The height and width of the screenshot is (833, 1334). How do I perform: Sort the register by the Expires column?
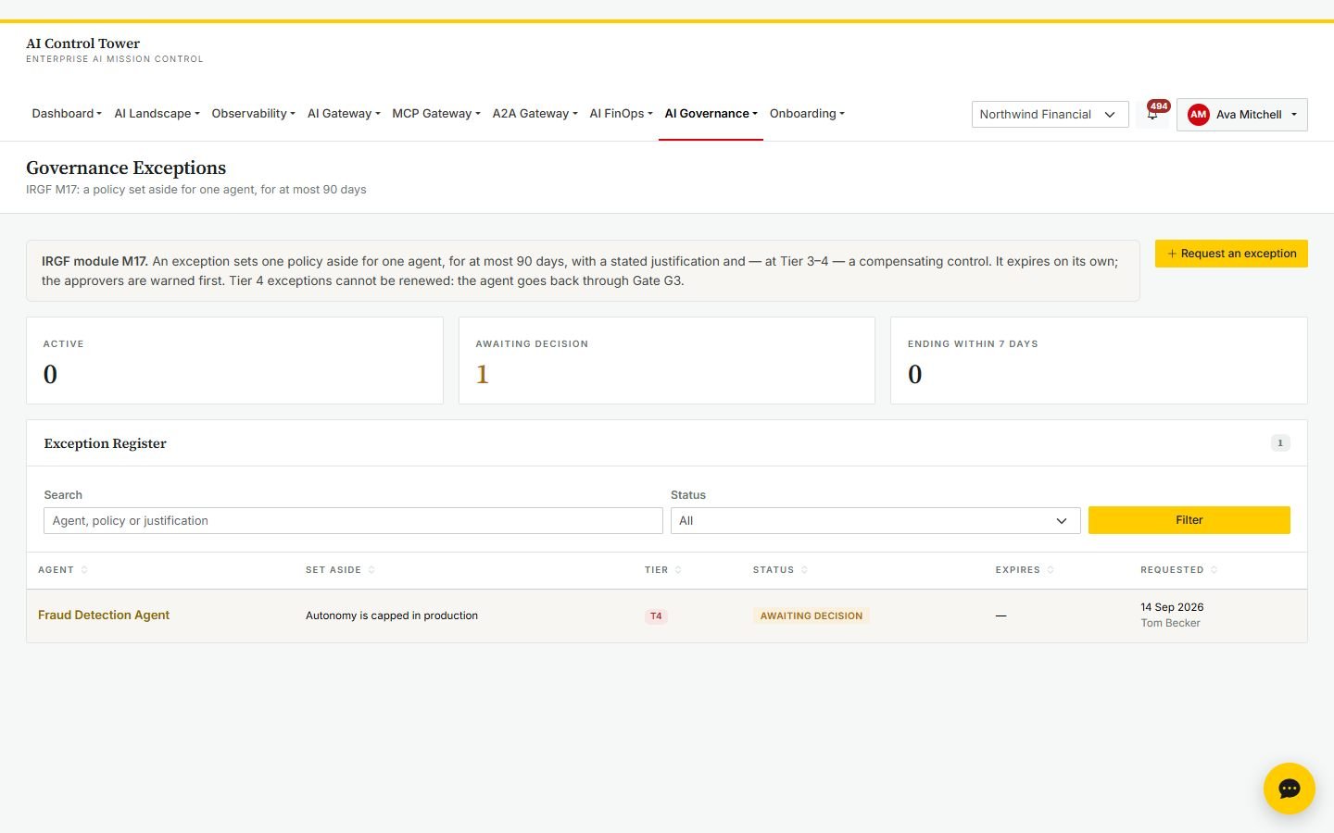click(x=1025, y=570)
